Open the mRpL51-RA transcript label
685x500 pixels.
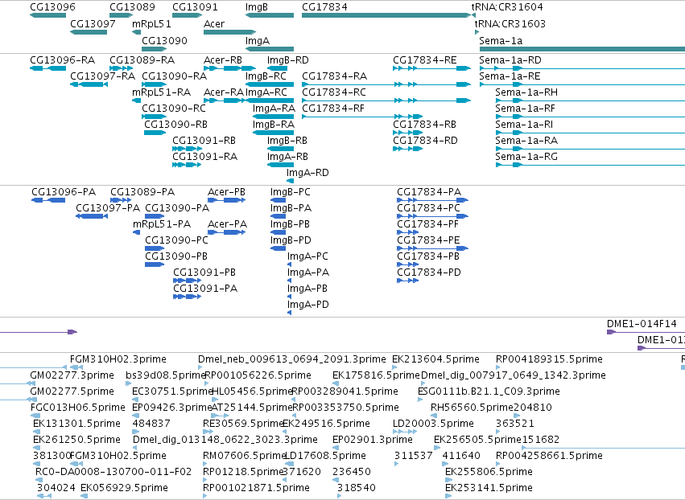pyautogui.click(x=161, y=92)
